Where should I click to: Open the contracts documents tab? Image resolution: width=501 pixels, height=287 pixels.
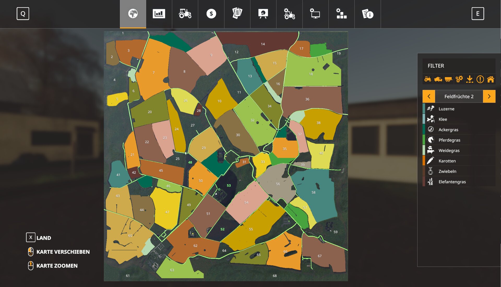pyautogui.click(x=237, y=14)
